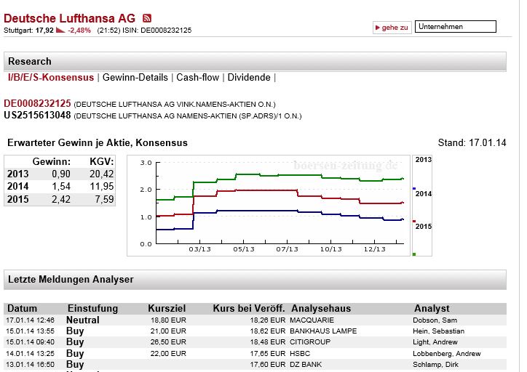
Task: Click the Kursziel column header
Action: [167, 308]
